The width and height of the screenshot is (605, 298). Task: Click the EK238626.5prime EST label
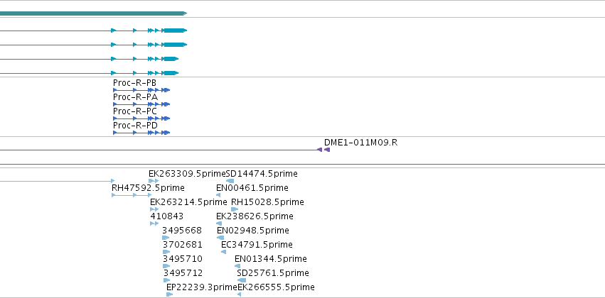[255, 216]
